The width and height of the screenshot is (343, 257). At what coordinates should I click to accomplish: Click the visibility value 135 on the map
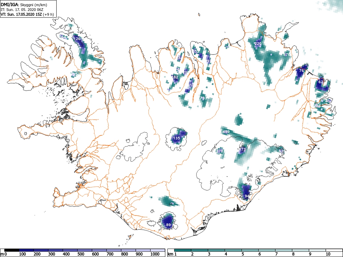(x=177, y=138)
